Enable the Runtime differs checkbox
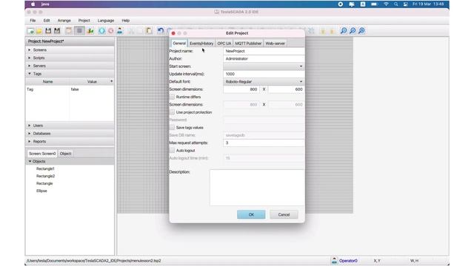 pyautogui.click(x=173, y=97)
